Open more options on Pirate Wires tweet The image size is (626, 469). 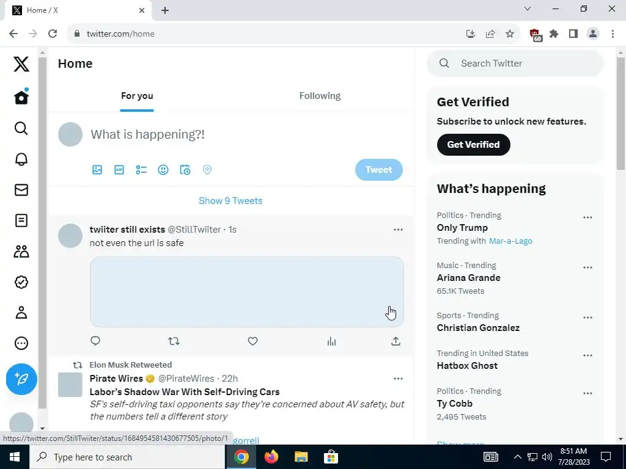[398, 379]
